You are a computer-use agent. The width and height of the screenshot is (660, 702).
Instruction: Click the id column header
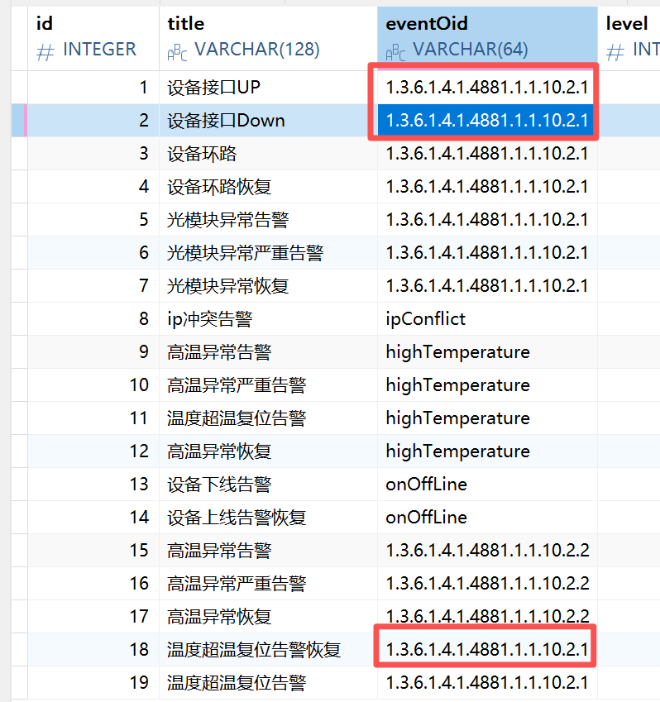45,24
